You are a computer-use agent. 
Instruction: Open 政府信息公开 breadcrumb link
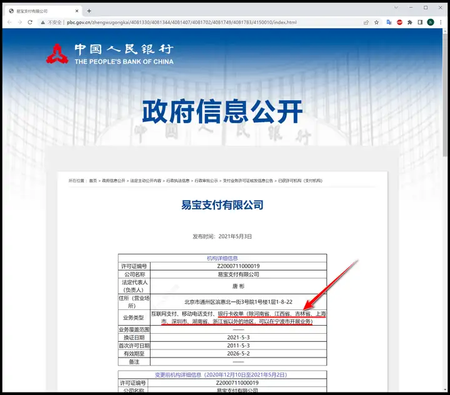tap(114, 181)
